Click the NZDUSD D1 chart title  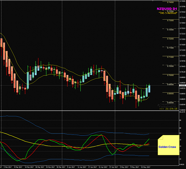coord(167,9)
